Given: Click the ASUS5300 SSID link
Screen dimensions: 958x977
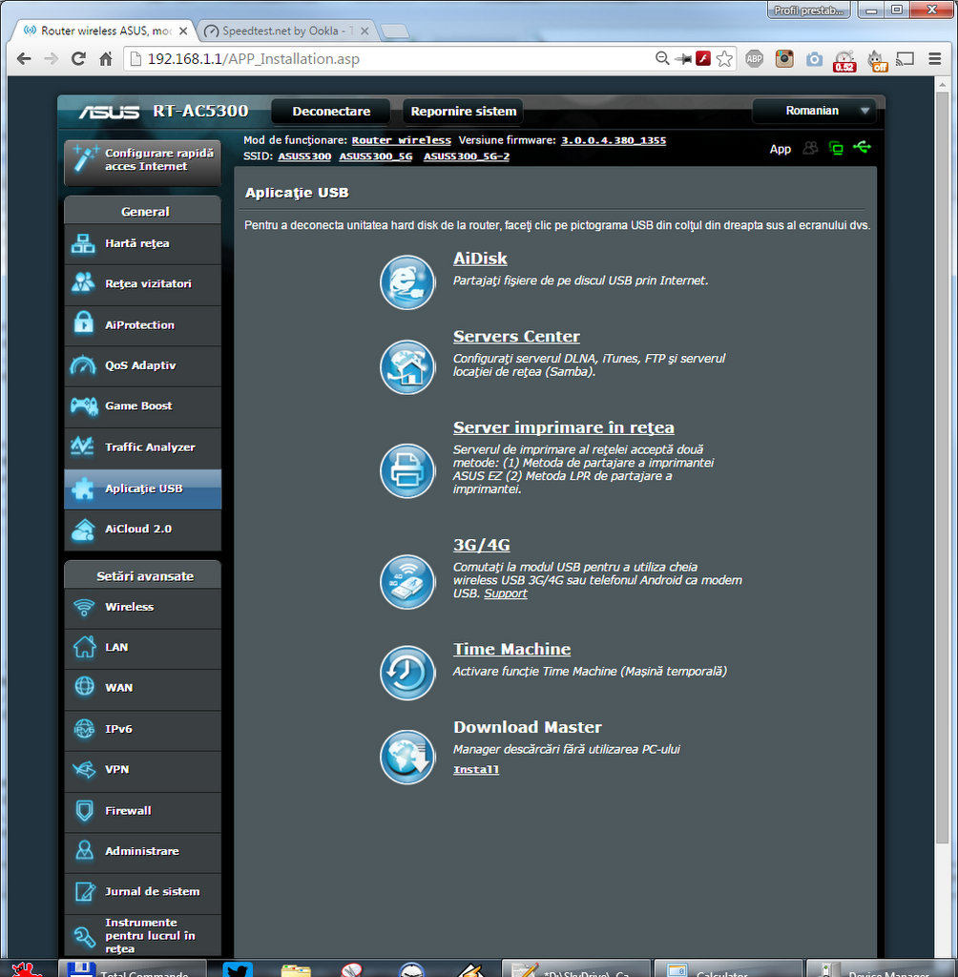Looking at the screenshot, I should [x=304, y=156].
